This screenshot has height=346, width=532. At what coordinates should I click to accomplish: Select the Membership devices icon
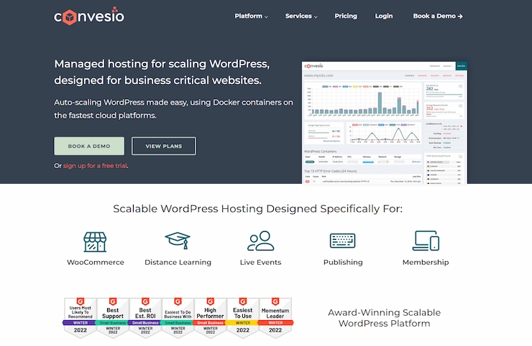(426, 240)
